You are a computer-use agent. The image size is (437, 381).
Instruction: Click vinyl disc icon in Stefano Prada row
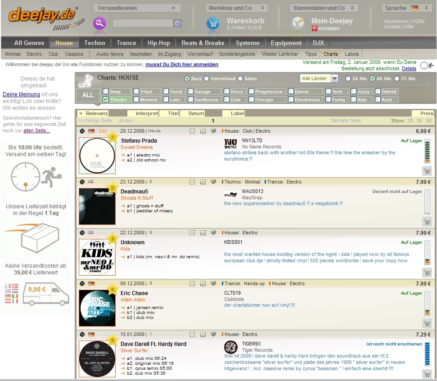point(82,131)
